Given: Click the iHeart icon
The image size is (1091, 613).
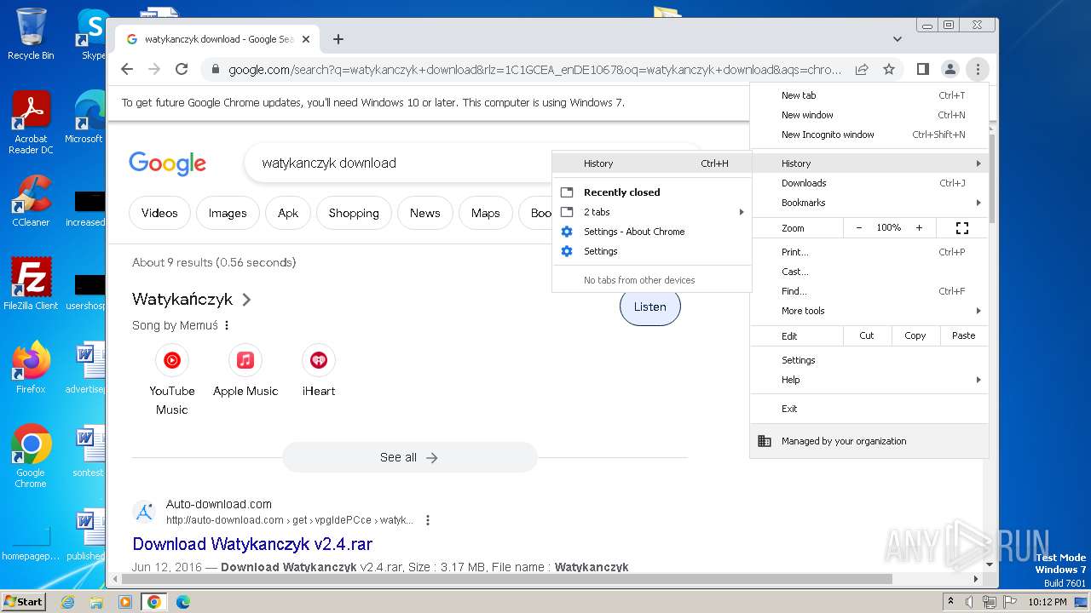Looking at the screenshot, I should tap(319, 360).
